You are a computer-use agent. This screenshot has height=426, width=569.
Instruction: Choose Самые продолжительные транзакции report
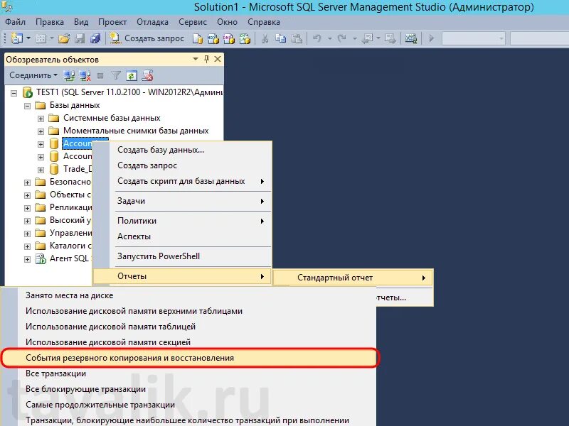coord(188,405)
